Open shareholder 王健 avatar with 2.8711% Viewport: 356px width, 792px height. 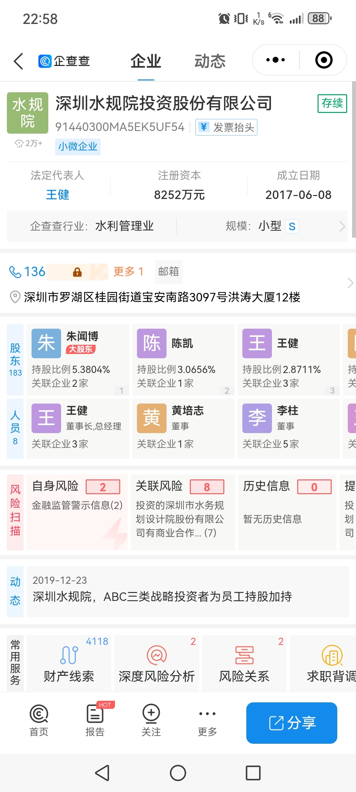pyautogui.click(x=257, y=343)
